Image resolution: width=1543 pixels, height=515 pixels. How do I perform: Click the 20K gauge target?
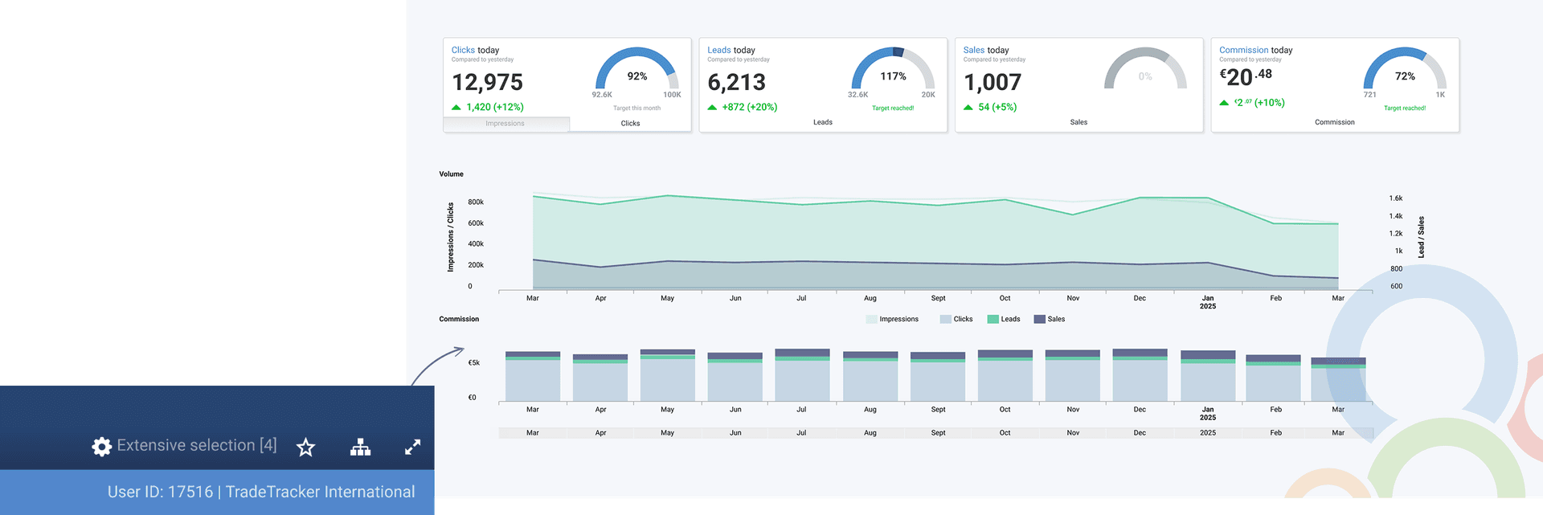(928, 95)
